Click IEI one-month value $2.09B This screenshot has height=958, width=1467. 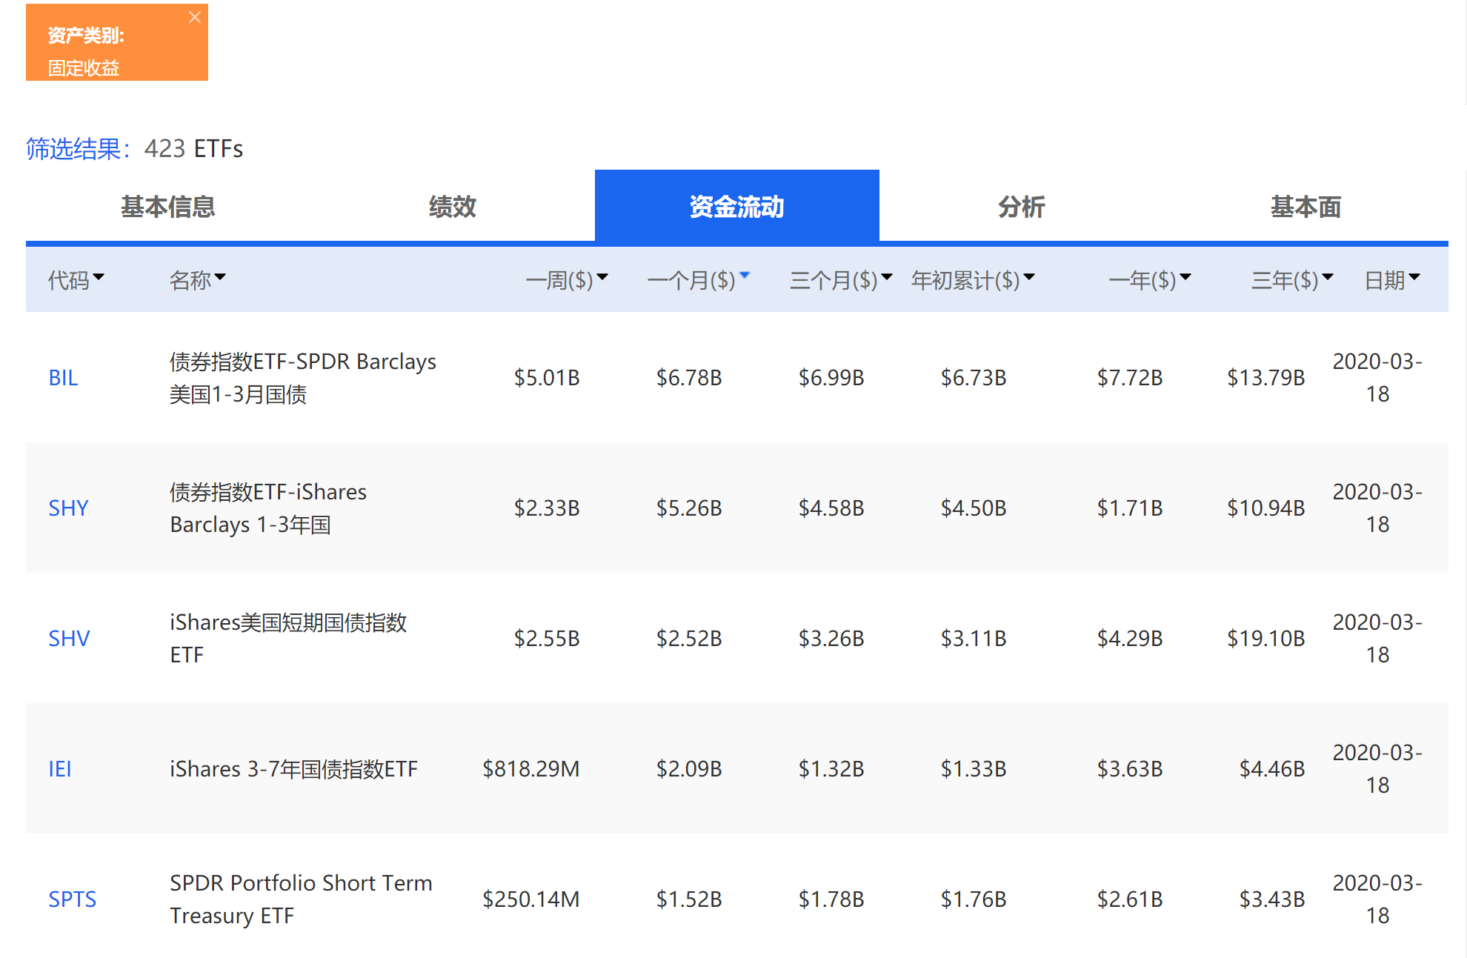point(689,769)
